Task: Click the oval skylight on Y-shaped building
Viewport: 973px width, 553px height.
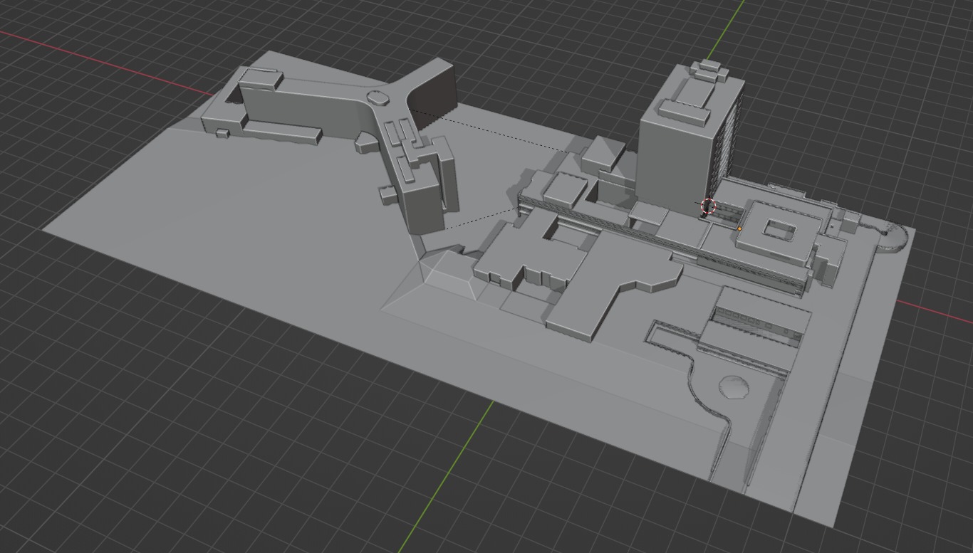Action: pos(378,98)
